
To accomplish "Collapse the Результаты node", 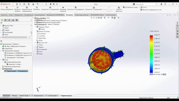I will coord(1,69).
